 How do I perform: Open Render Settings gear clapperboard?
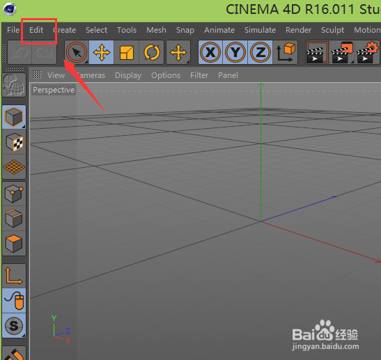367,52
